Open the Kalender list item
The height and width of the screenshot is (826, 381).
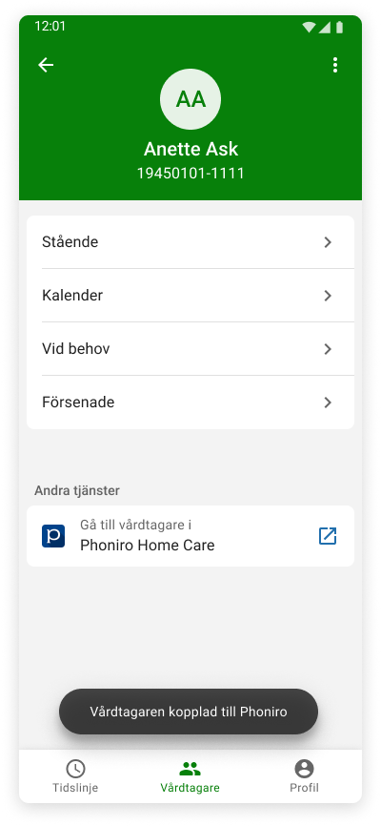[x=190, y=296]
